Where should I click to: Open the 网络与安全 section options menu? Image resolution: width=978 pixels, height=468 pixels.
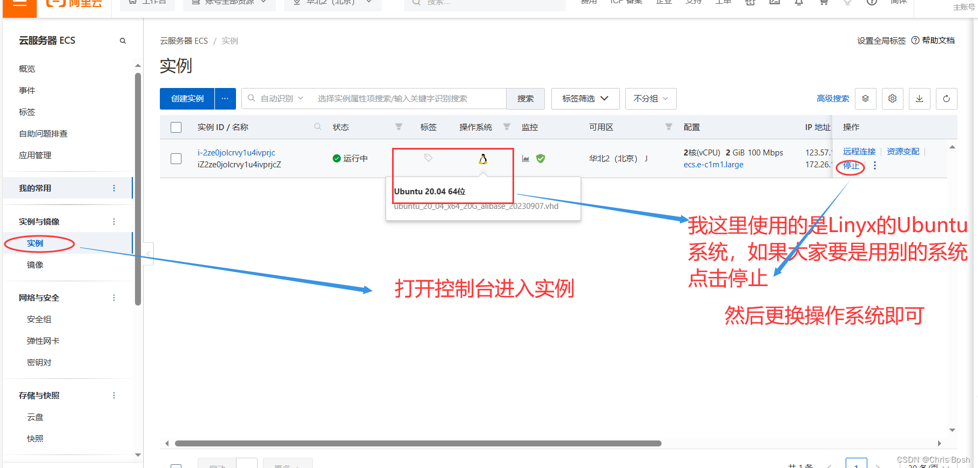114,298
